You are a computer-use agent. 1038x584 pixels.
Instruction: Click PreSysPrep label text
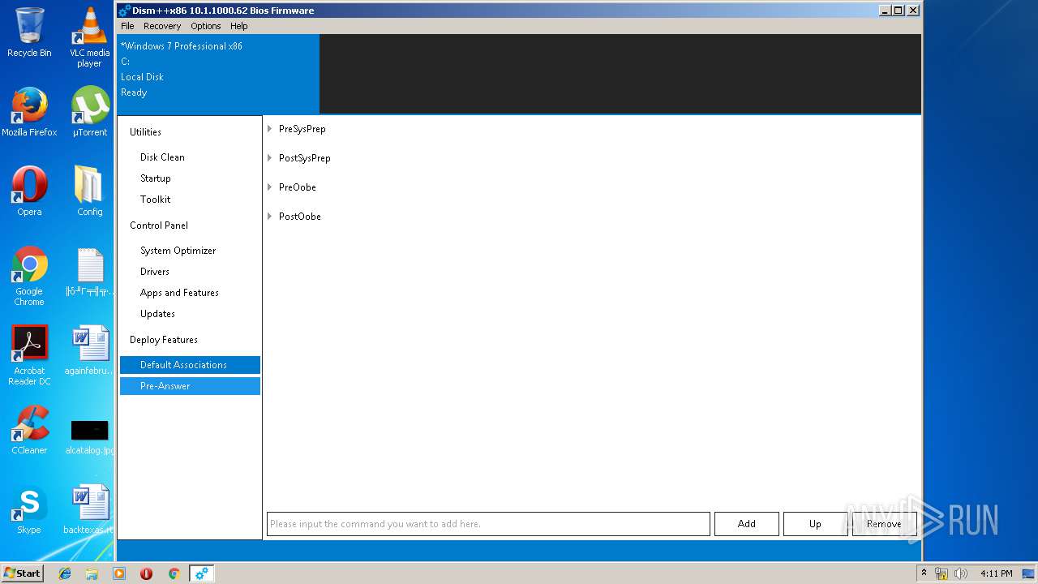pyautogui.click(x=302, y=129)
